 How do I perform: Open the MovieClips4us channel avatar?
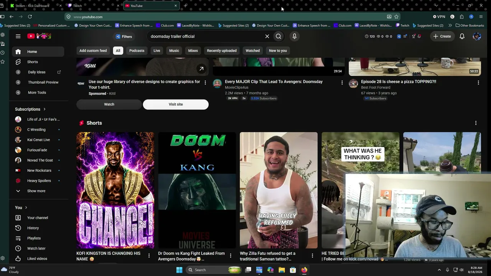217,84
